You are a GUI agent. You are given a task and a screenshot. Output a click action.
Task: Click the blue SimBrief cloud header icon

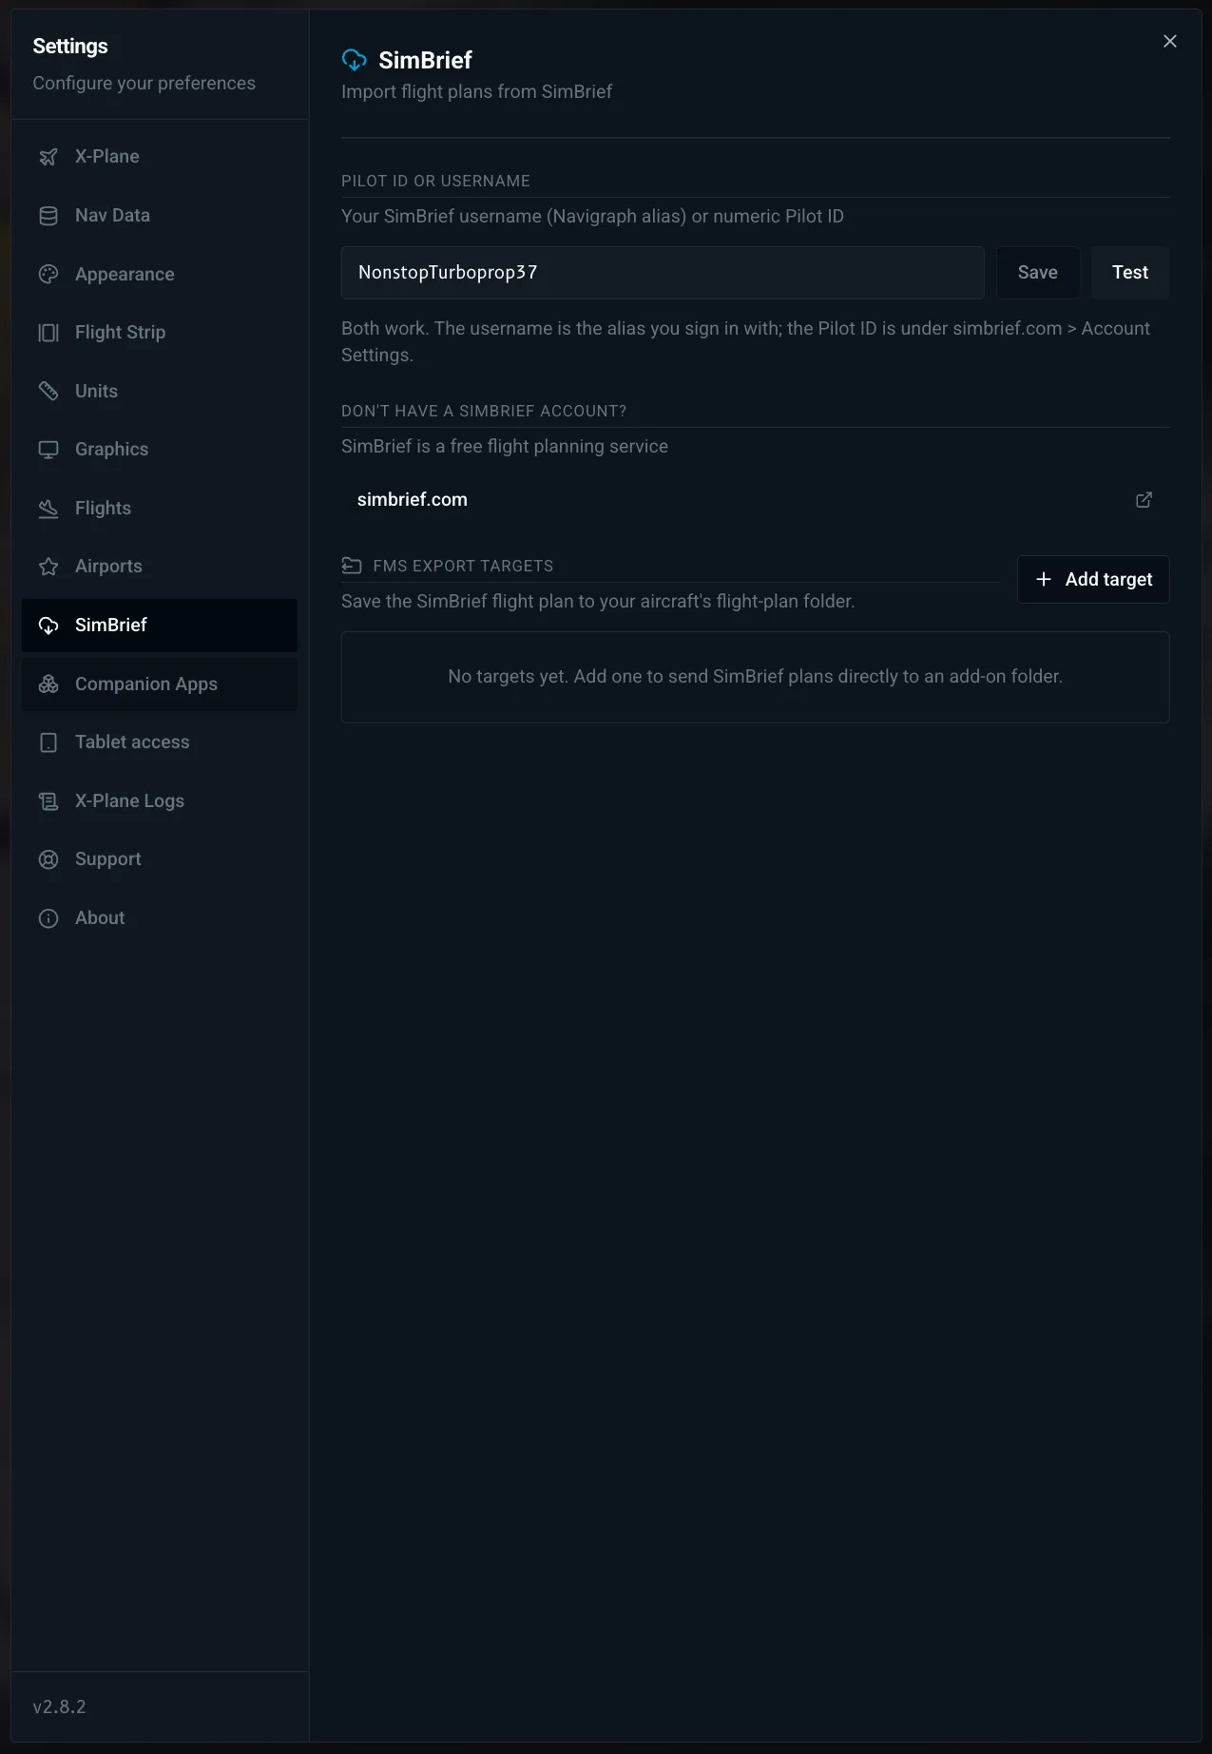(355, 61)
